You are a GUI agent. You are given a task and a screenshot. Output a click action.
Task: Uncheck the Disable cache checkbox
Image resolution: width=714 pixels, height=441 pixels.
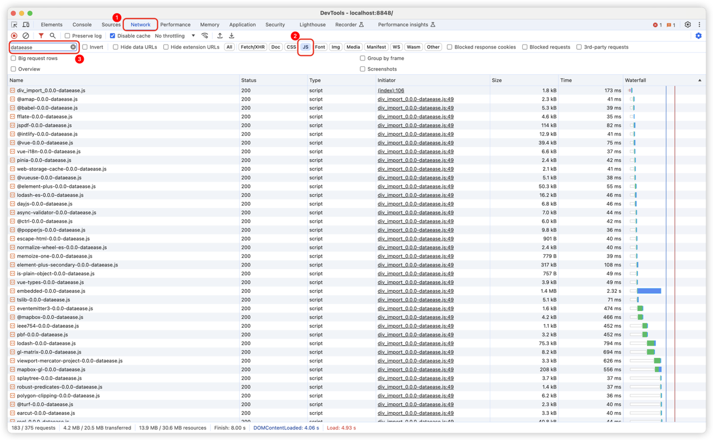pos(113,36)
